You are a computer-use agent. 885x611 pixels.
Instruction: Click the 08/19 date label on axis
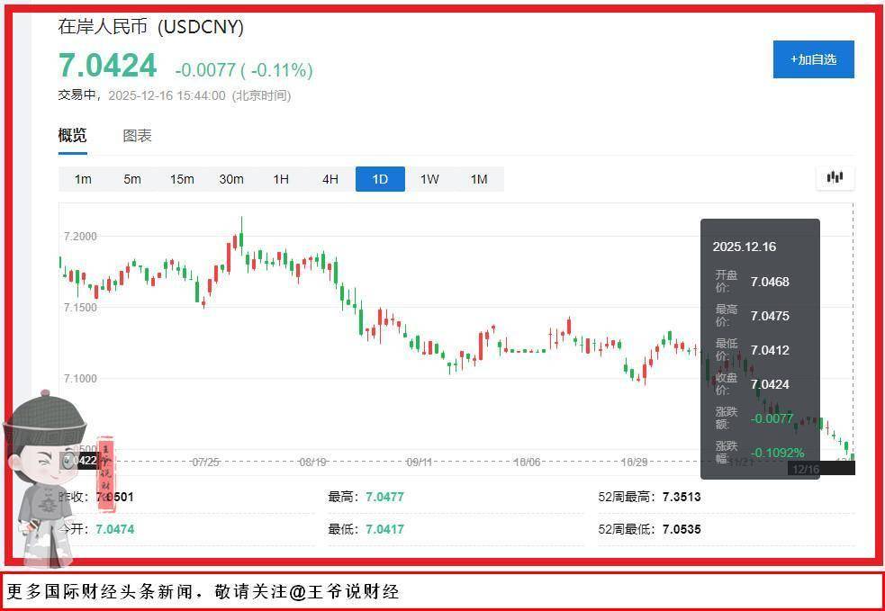(x=312, y=462)
